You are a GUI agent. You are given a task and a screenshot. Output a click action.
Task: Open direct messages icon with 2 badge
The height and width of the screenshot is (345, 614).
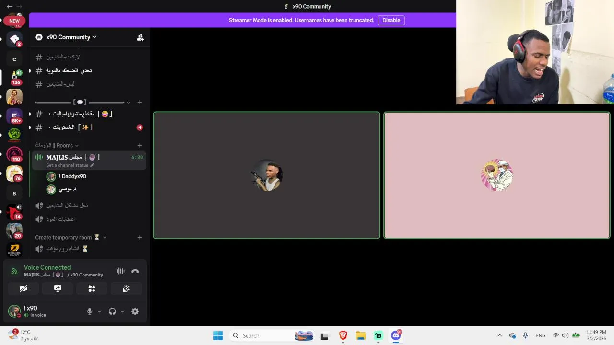(x=14, y=39)
